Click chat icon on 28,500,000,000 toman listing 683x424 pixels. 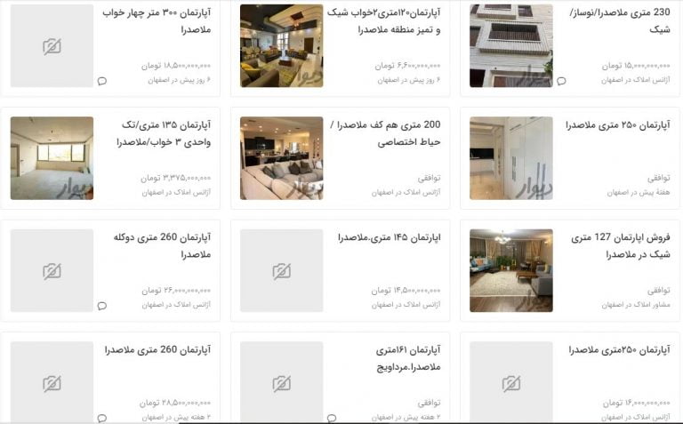pos(102,418)
